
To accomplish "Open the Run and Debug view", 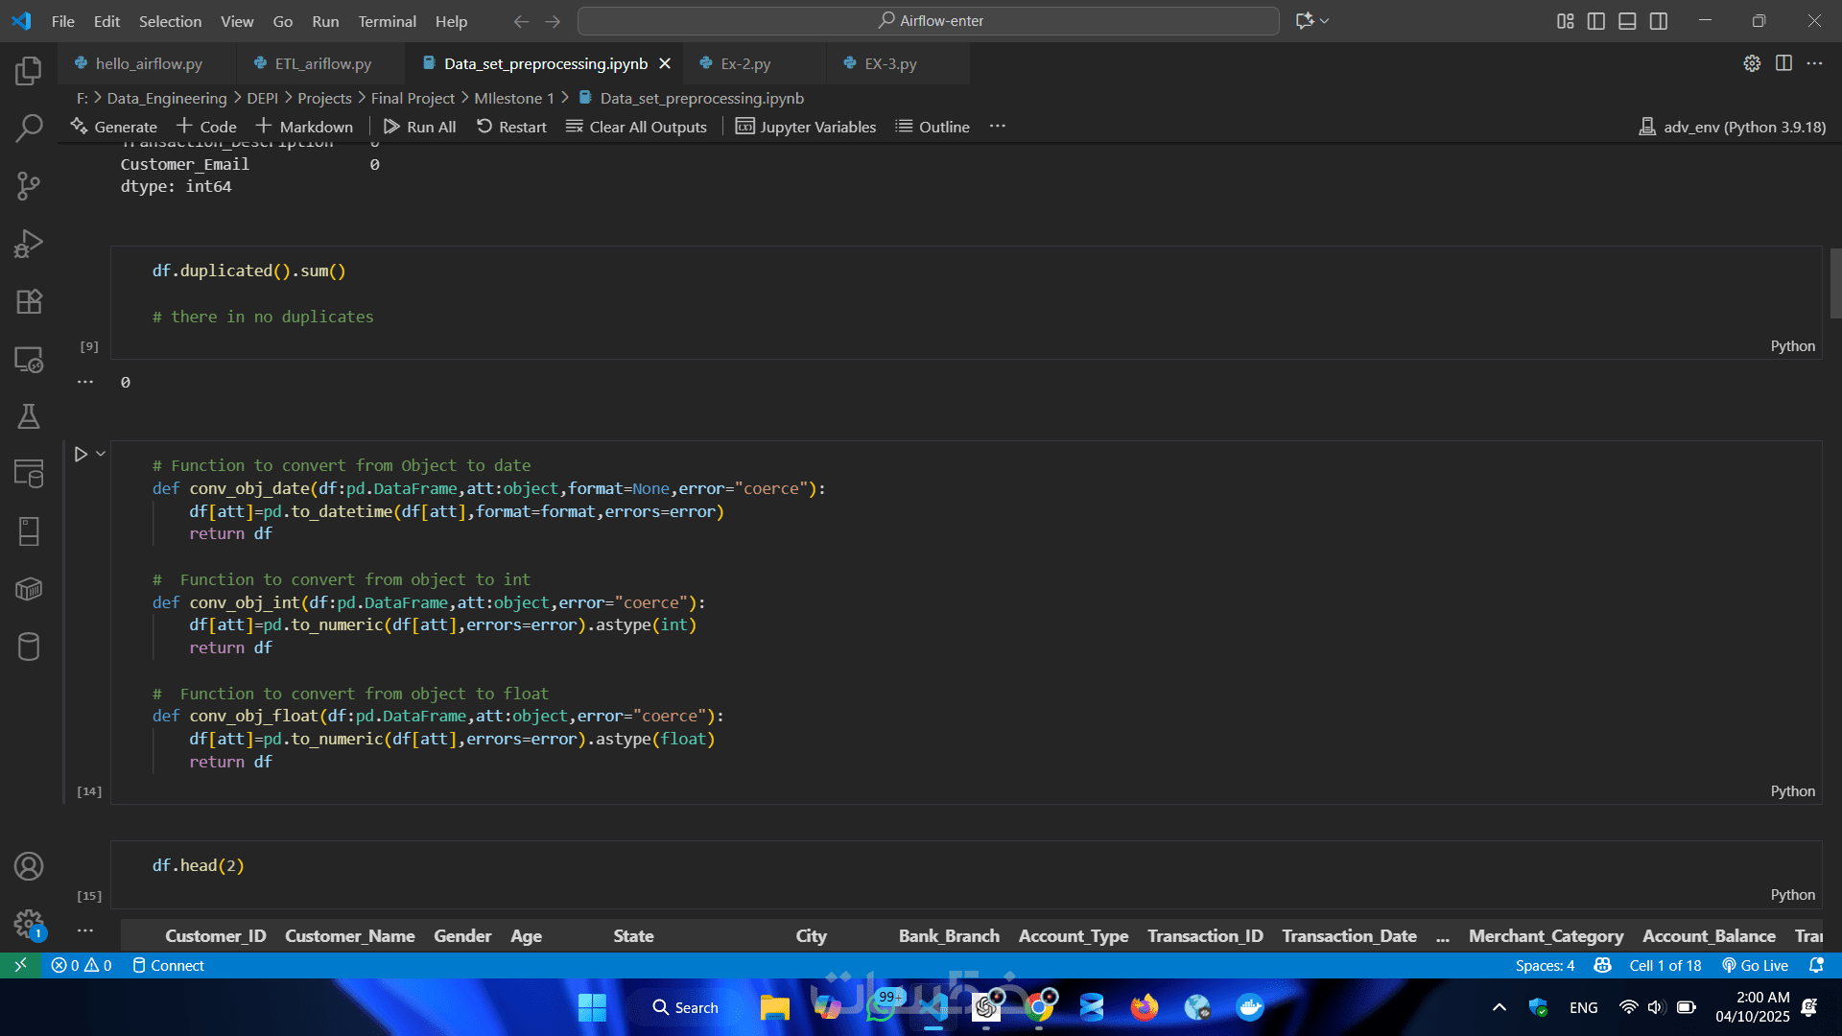I will (29, 244).
